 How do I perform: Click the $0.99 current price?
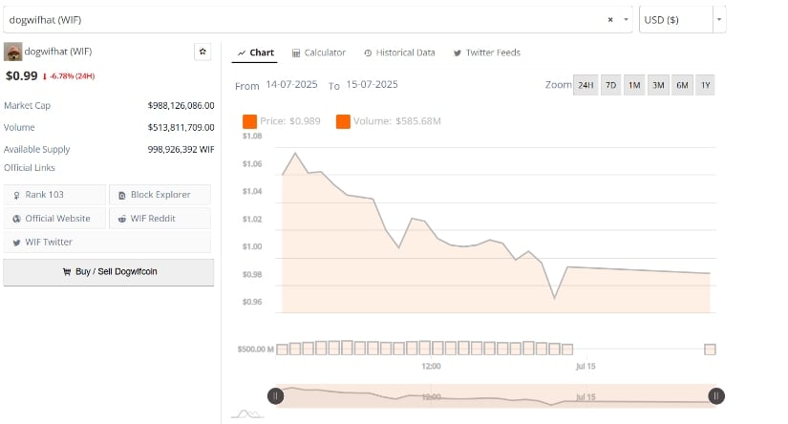[22, 75]
